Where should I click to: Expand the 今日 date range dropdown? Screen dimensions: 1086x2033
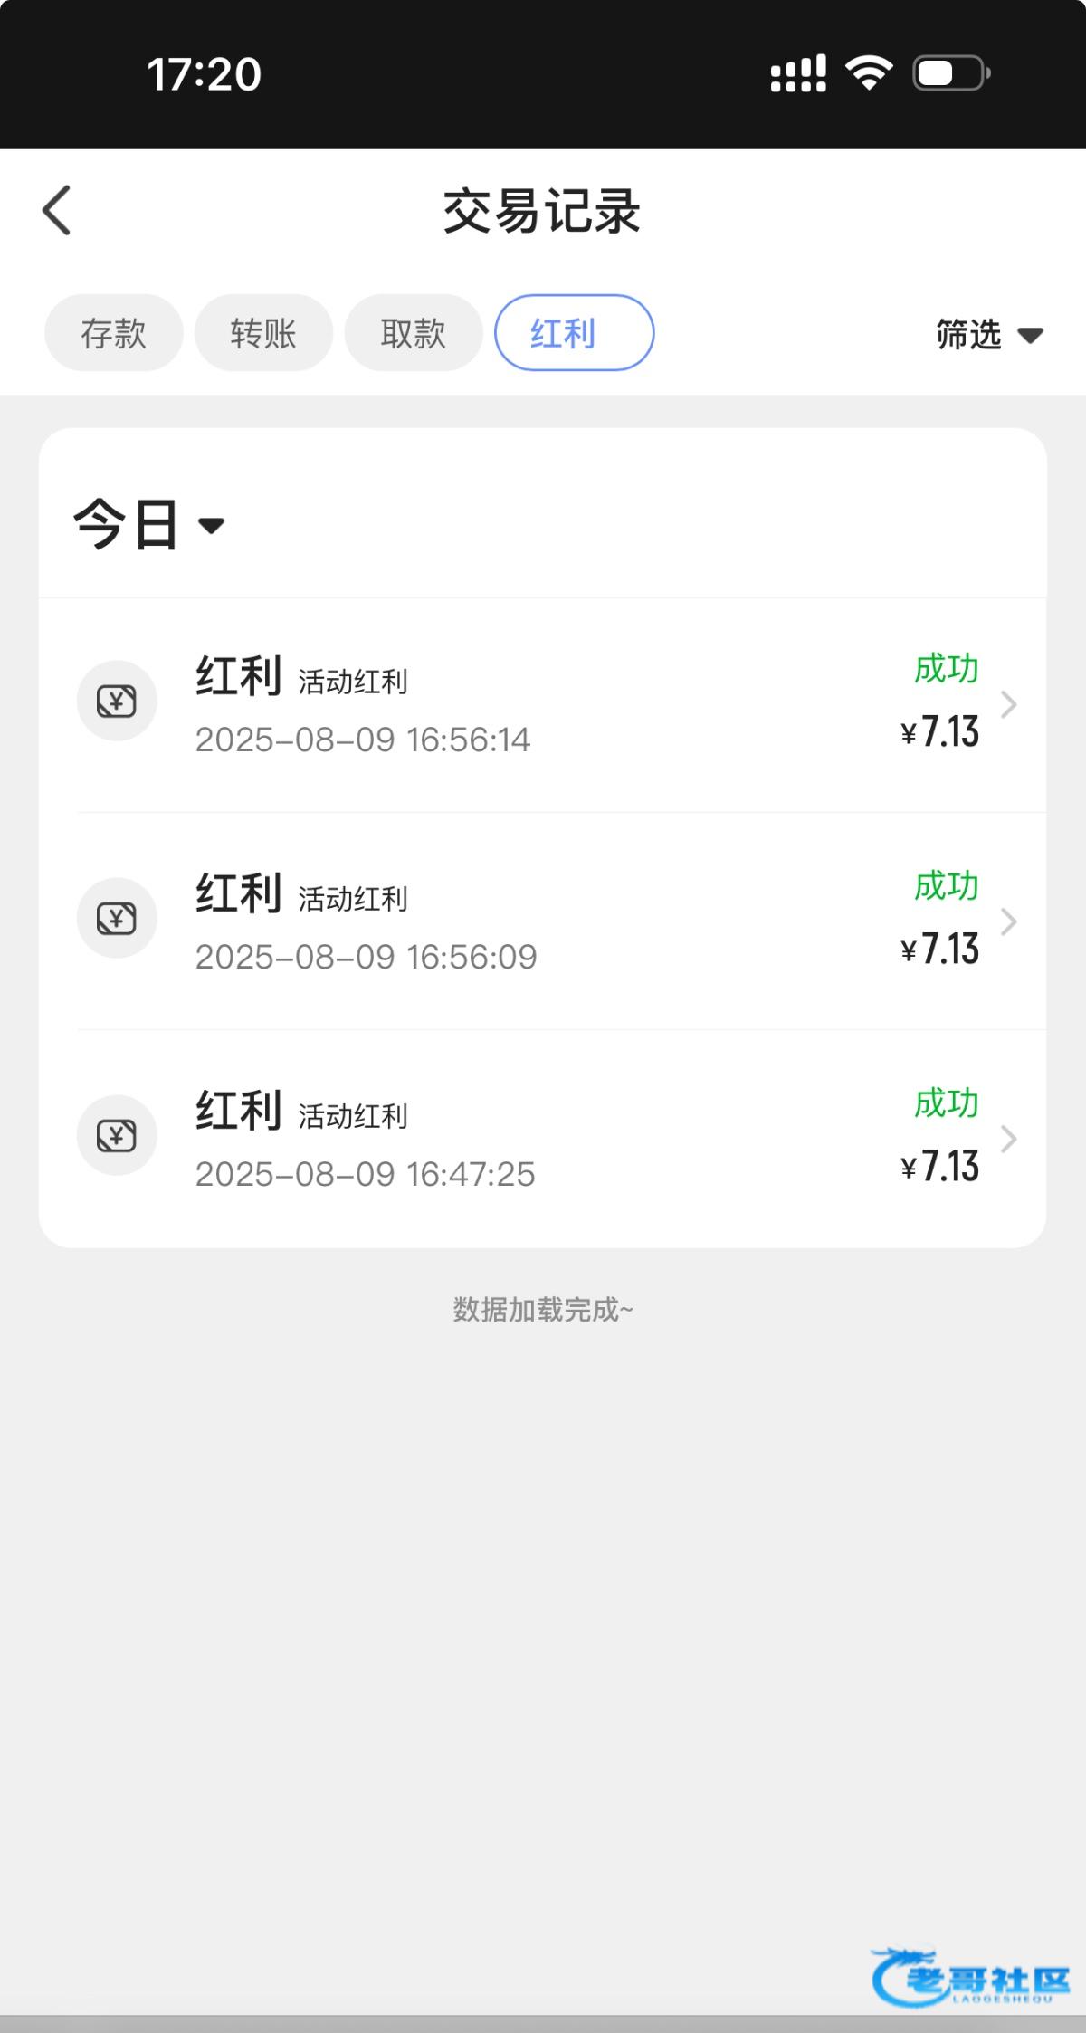149,525
